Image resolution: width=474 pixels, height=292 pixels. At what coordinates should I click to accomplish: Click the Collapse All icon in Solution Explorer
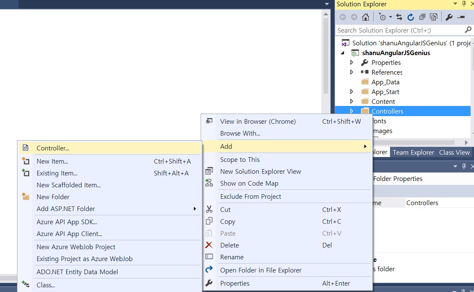[x=422, y=17]
